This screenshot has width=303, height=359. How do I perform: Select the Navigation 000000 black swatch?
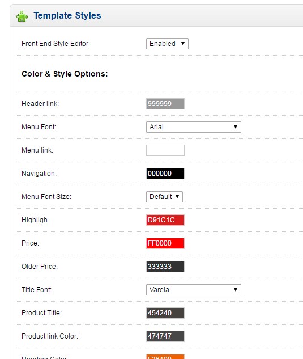165,174
